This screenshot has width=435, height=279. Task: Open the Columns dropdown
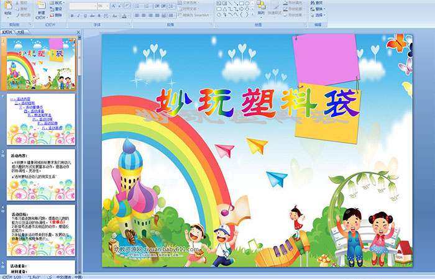coord(172,16)
